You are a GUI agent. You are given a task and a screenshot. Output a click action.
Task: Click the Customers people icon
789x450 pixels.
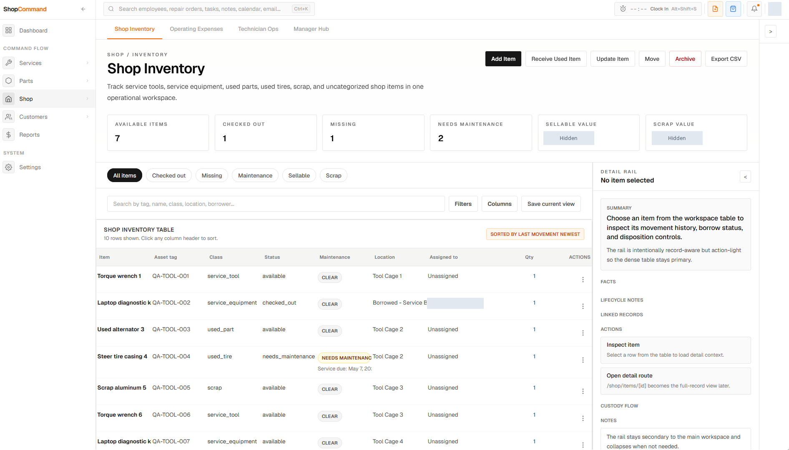(8, 117)
